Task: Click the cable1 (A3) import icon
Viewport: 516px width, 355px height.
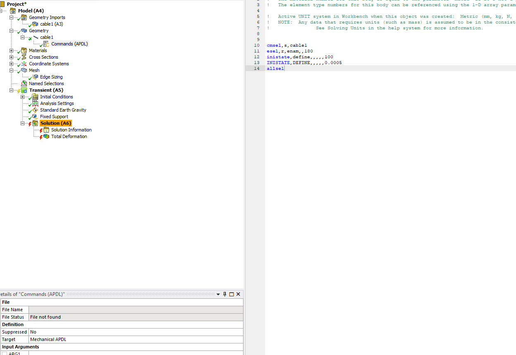Action: click(x=35, y=24)
